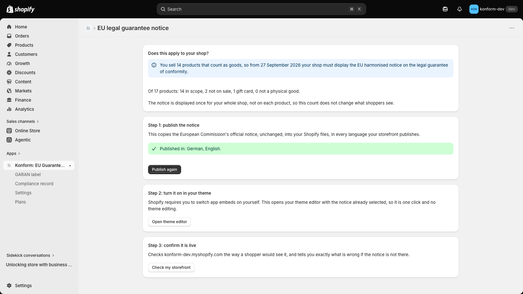Open notifications bell icon
The width and height of the screenshot is (523, 294).
pos(460,9)
